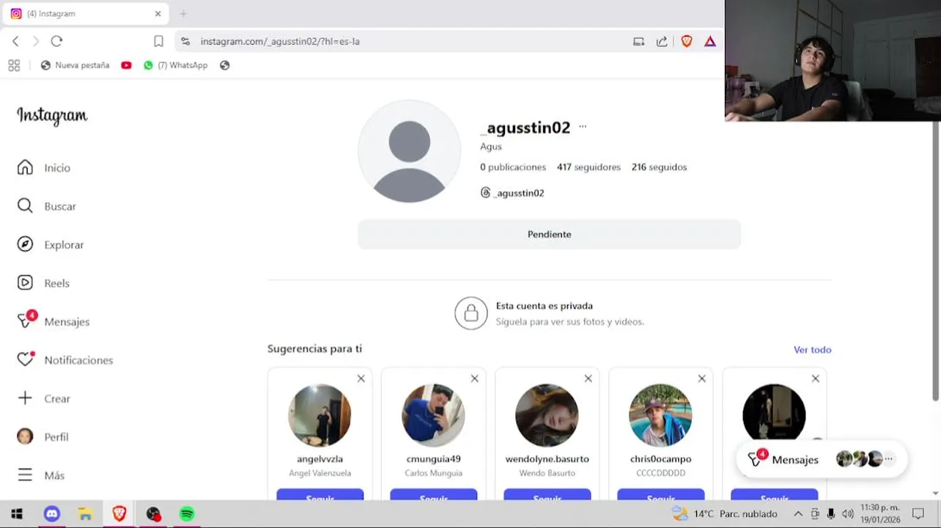The width and height of the screenshot is (941, 528).
Task: Click the chris0ocampo username
Action: click(x=660, y=459)
